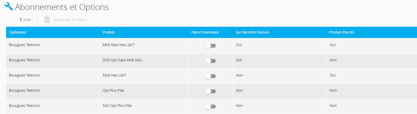Switch on inventory toggle for S4O Opt Plus Pda
417x114 pixels.
tap(210, 106)
